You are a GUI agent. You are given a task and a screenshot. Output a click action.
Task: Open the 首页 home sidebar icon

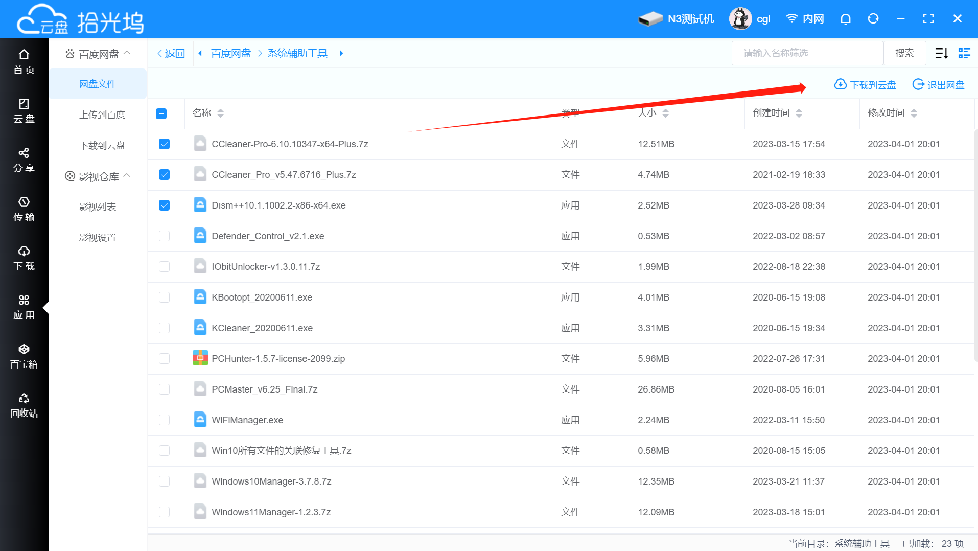coord(24,62)
